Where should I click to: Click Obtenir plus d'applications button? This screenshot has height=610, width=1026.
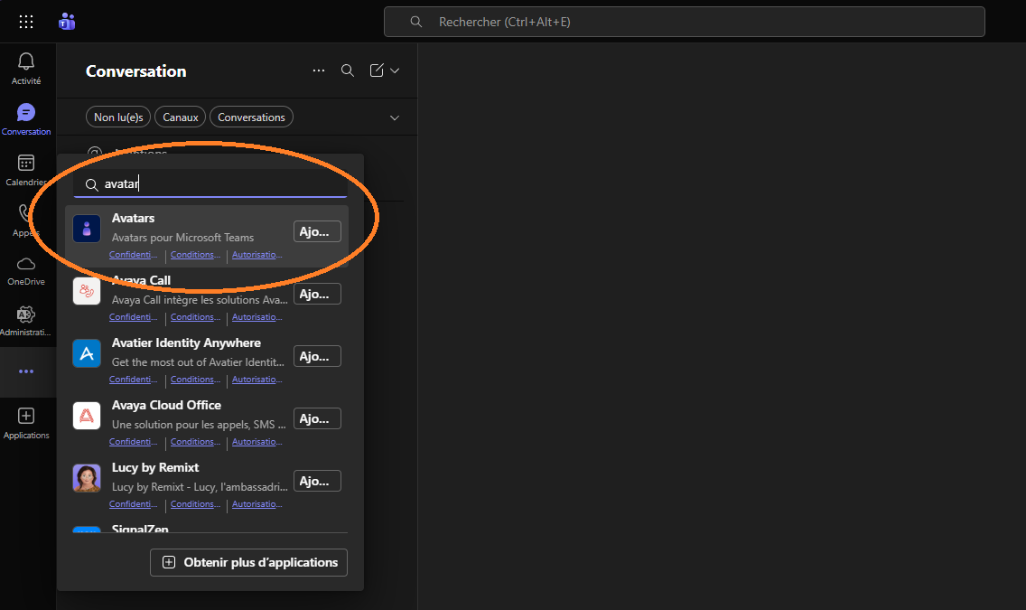(248, 562)
